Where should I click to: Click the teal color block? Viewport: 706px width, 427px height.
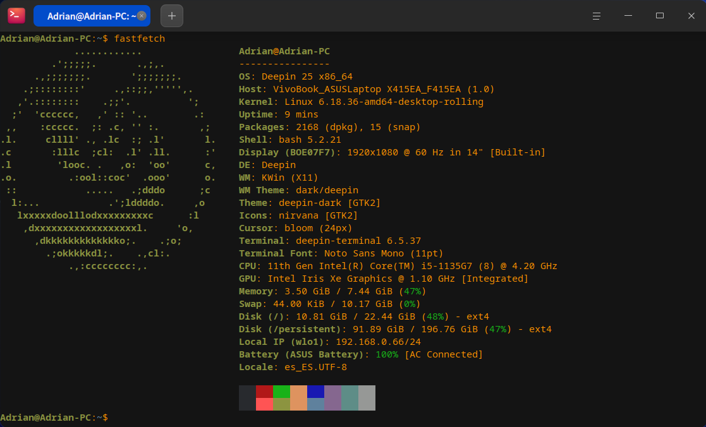pos(350,398)
